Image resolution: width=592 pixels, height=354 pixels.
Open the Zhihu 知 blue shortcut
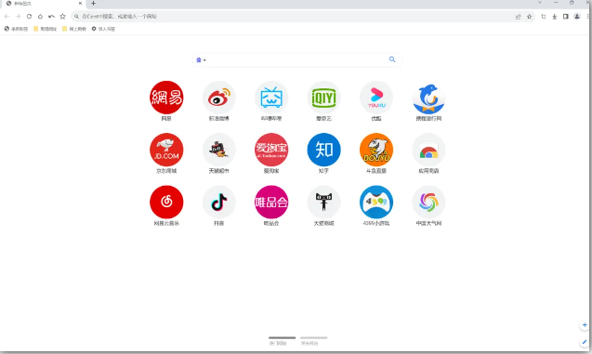323,150
